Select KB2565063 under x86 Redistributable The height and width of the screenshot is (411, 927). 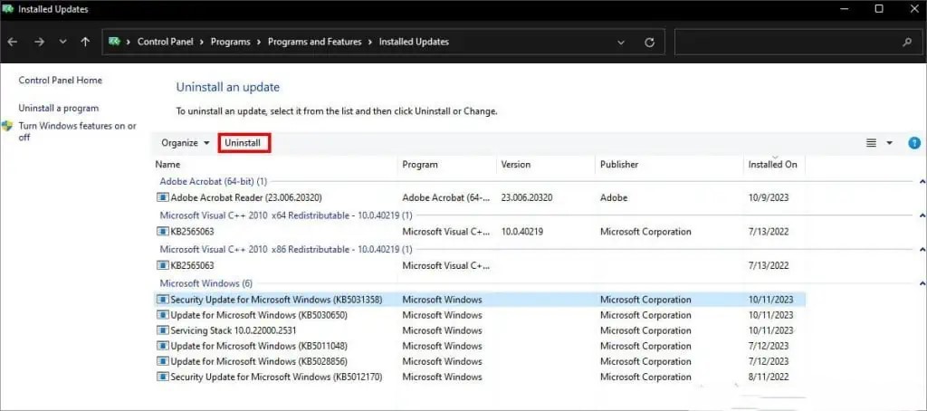(480, 265)
